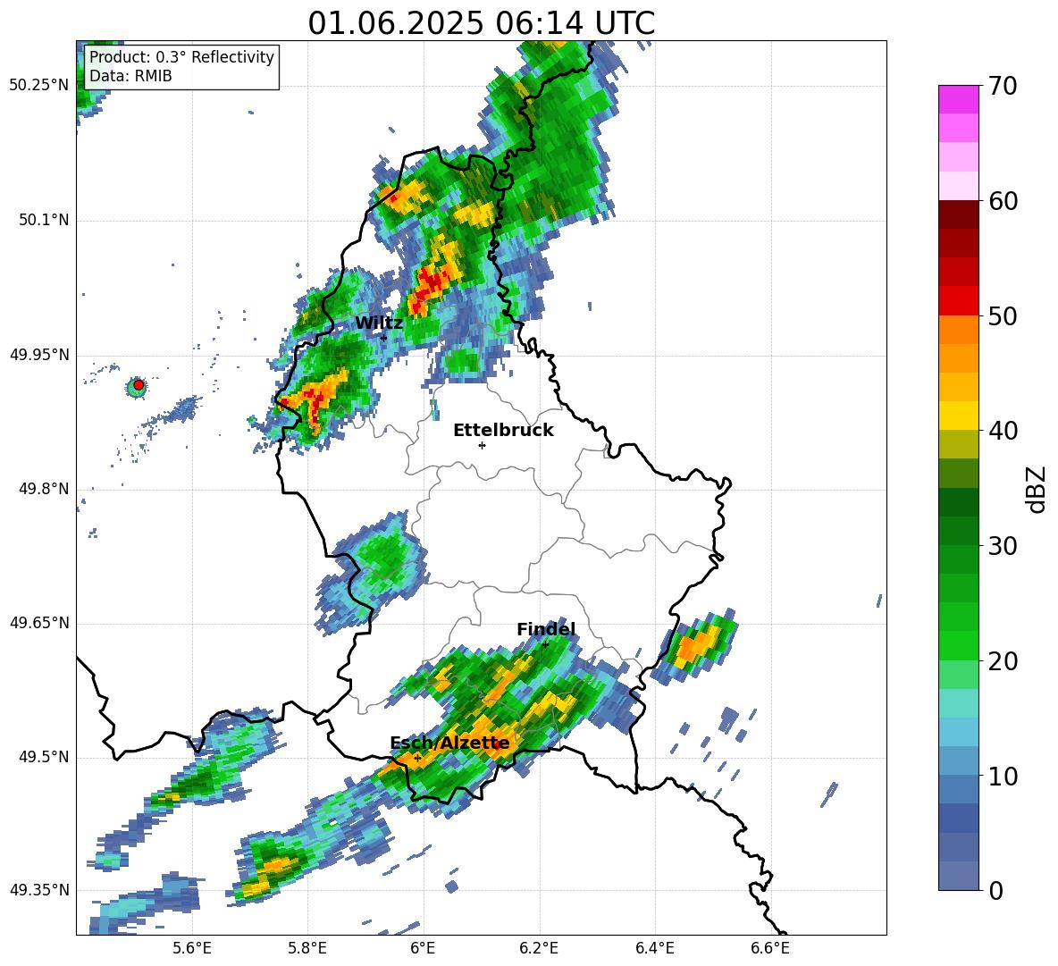
Task: Click the 49.65°N latitude tick label
Action: (39, 623)
